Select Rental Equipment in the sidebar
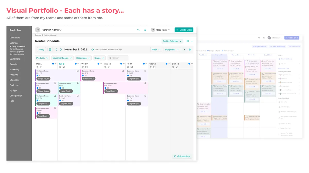Screen dimensions: 309x173 click(17, 52)
